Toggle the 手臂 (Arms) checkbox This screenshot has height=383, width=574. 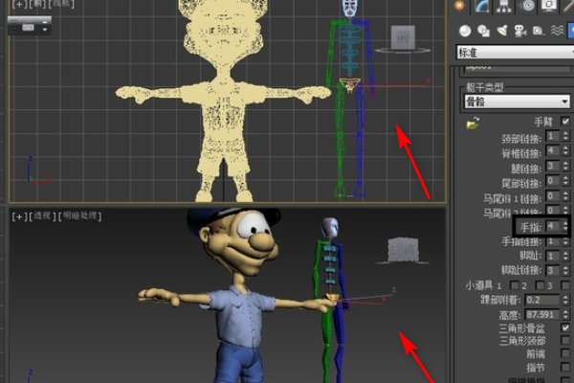pos(565,121)
